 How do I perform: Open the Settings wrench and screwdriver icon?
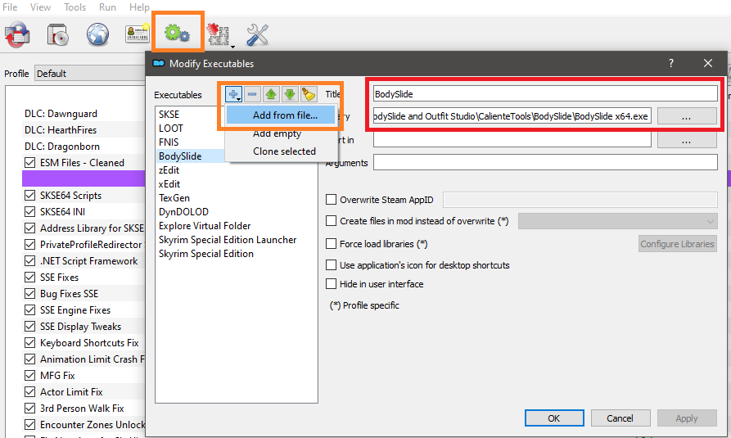257,34
